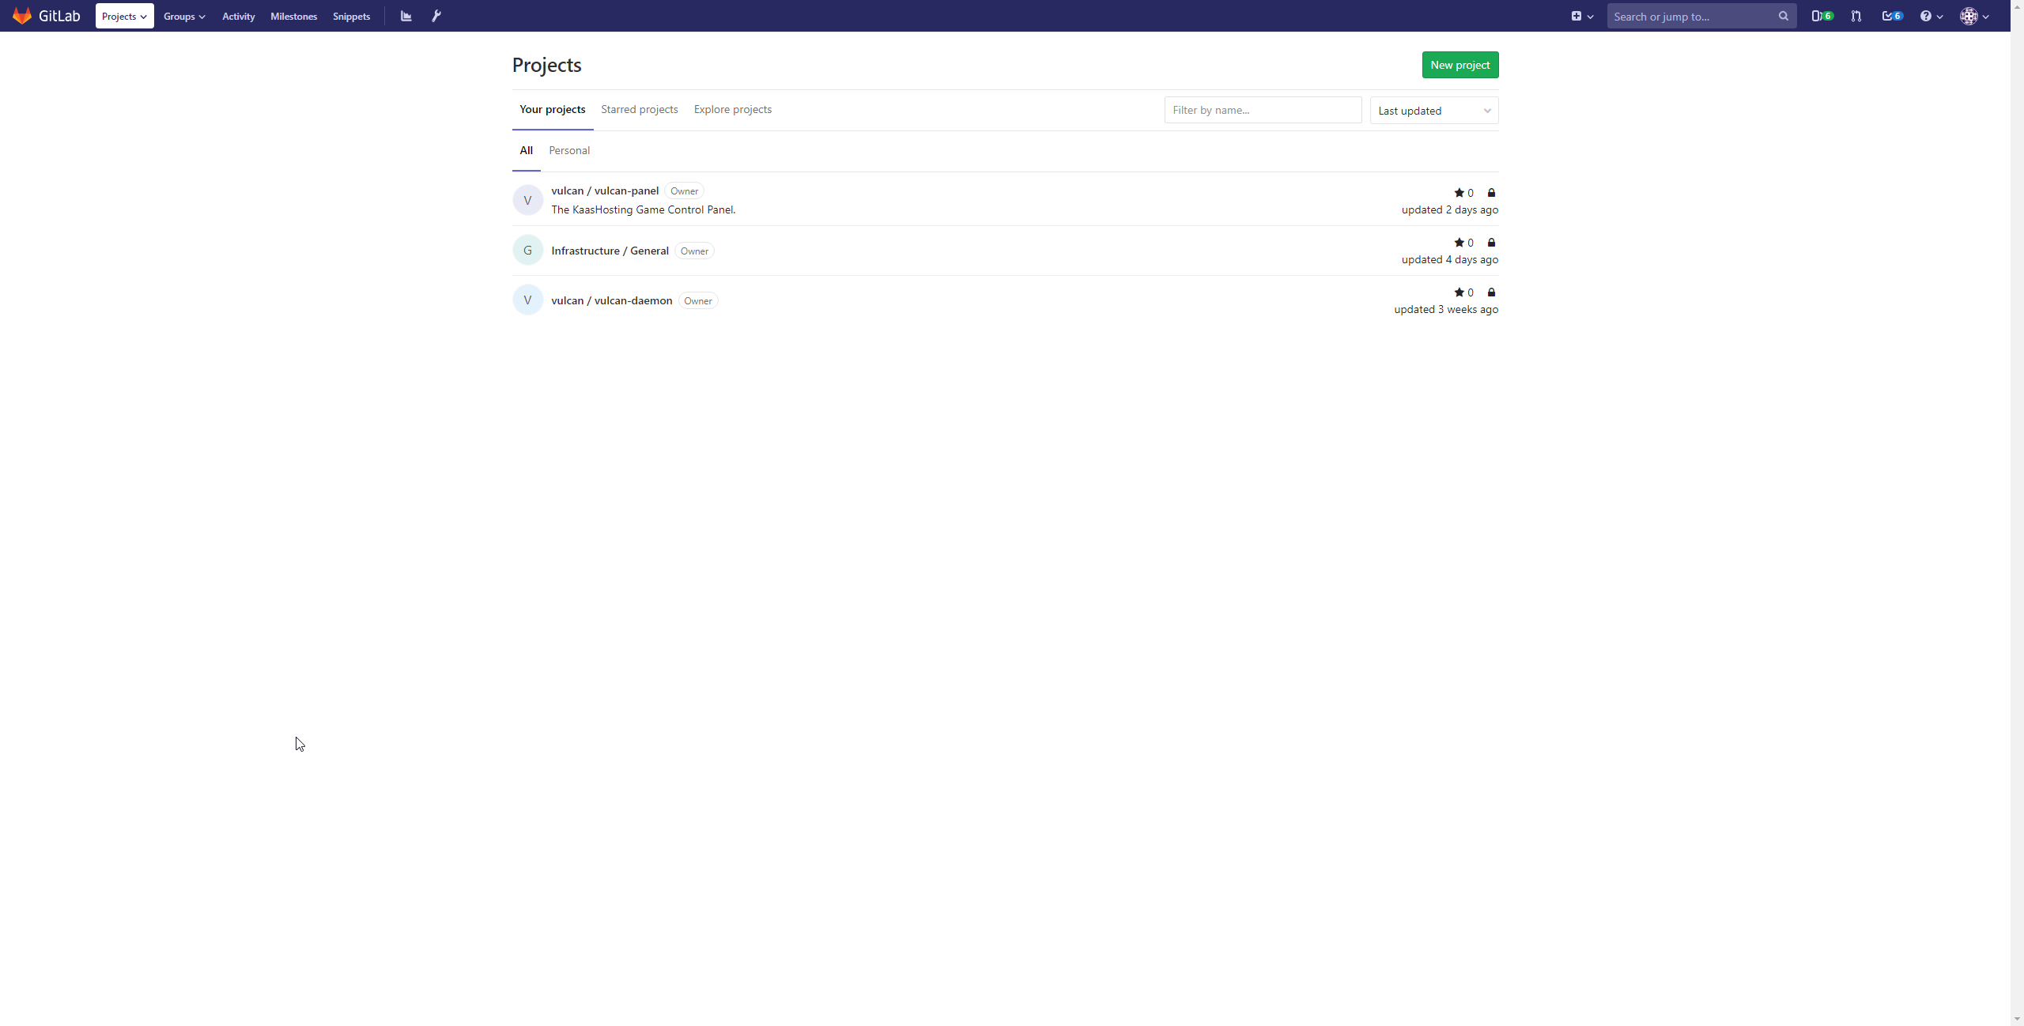
Task: Click the lock icon on Infrastructure / General
Action: pyautogui.click(x=1491, y=243)
